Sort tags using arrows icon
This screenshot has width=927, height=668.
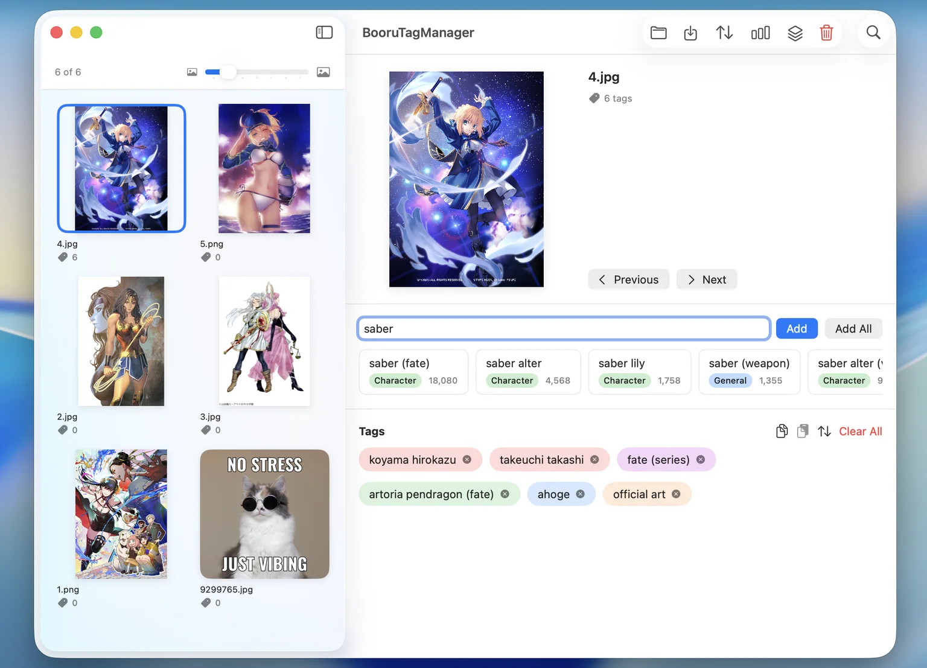point(824,431)
